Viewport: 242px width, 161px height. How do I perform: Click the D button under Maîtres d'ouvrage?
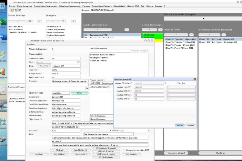[30, 21]
